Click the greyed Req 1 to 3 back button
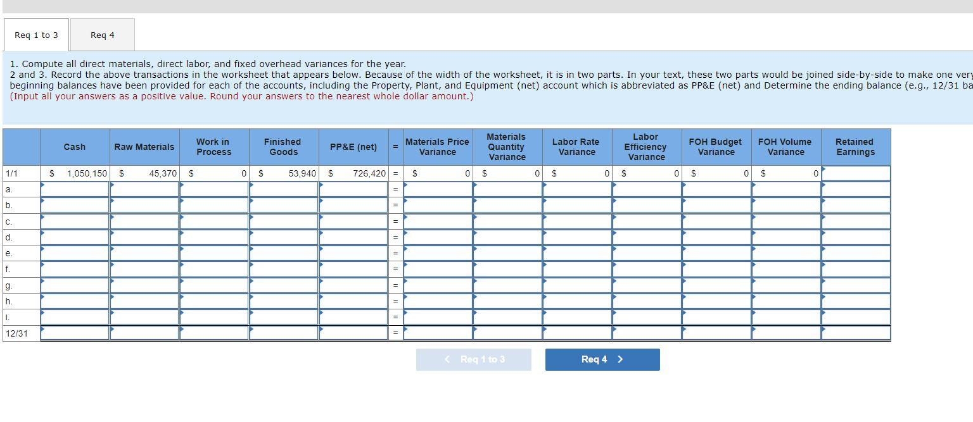 474,359
